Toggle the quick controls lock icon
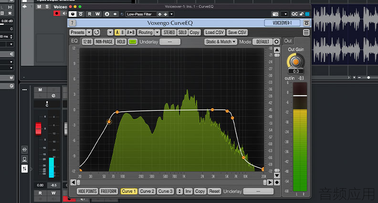378x203 pixels. (x=302, y=14)
